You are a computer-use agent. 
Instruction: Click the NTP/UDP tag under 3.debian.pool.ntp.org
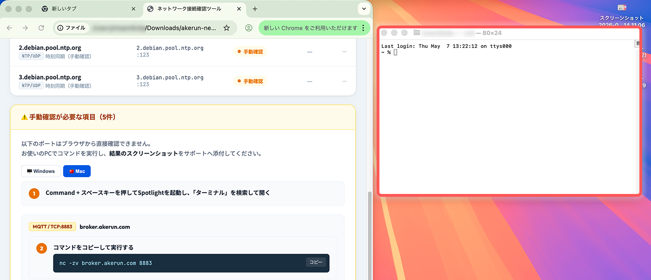[31, 86]
